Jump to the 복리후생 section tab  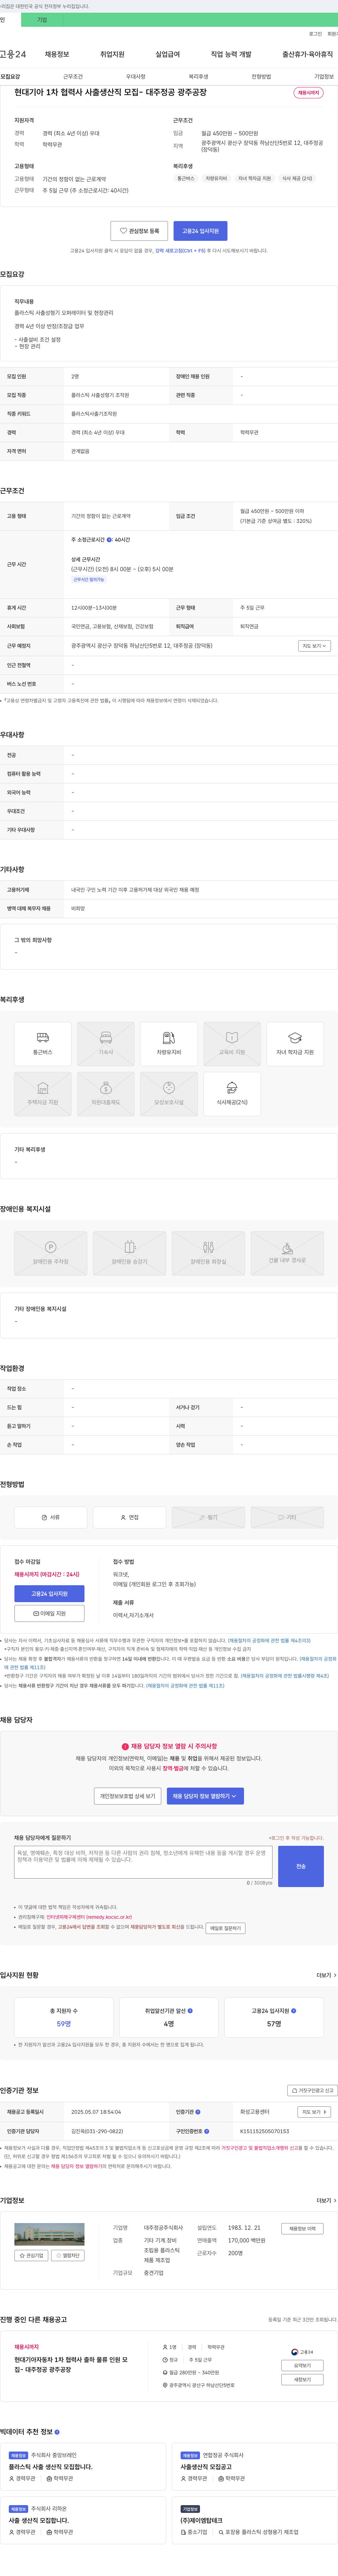[x=198, y=77]
